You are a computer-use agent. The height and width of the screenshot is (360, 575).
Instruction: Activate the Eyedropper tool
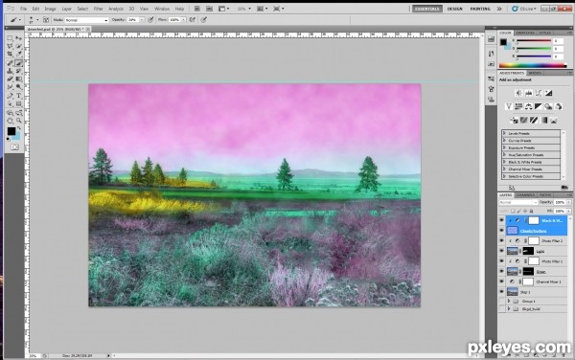(19, 55)
